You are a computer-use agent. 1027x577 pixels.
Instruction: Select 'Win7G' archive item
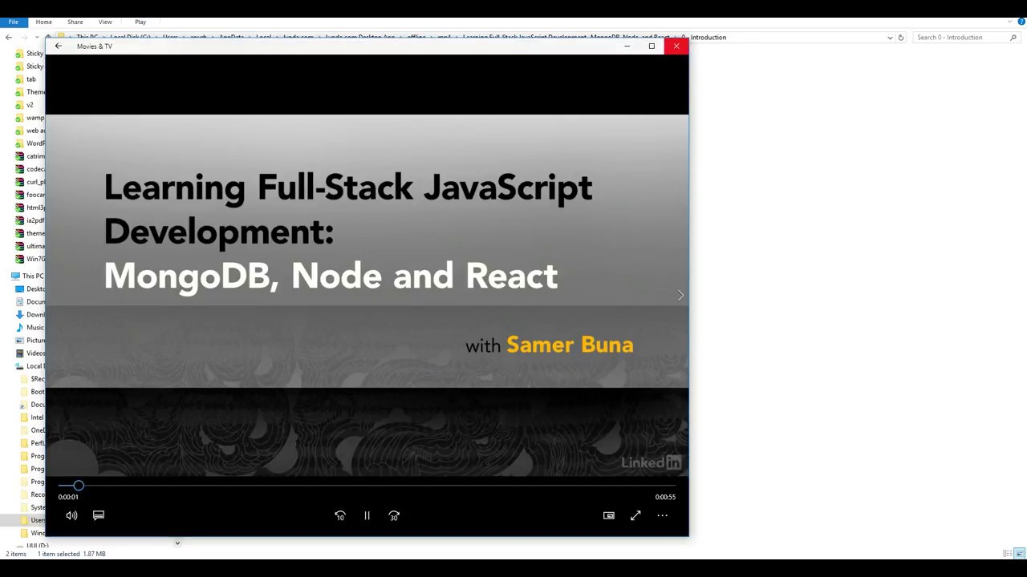(x=30, y=259)
